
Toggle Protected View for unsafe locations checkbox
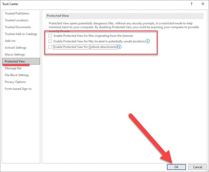point(50,41)
